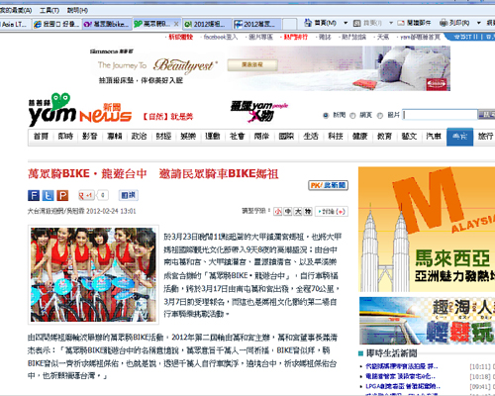Click the printer icon in toolbar

(444, 23)
